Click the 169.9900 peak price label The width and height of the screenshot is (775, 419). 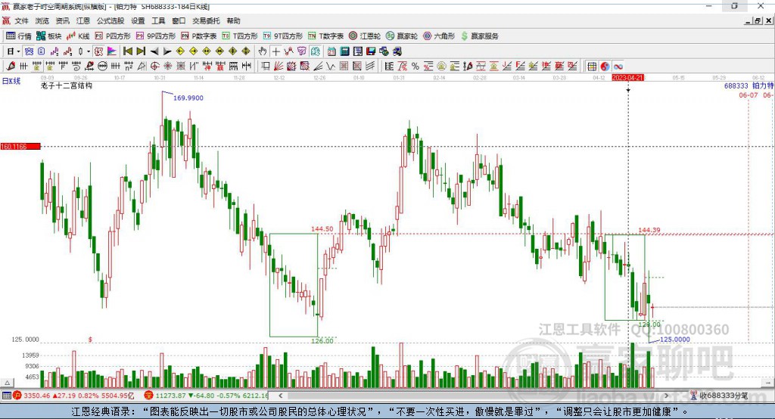[188, 98]
